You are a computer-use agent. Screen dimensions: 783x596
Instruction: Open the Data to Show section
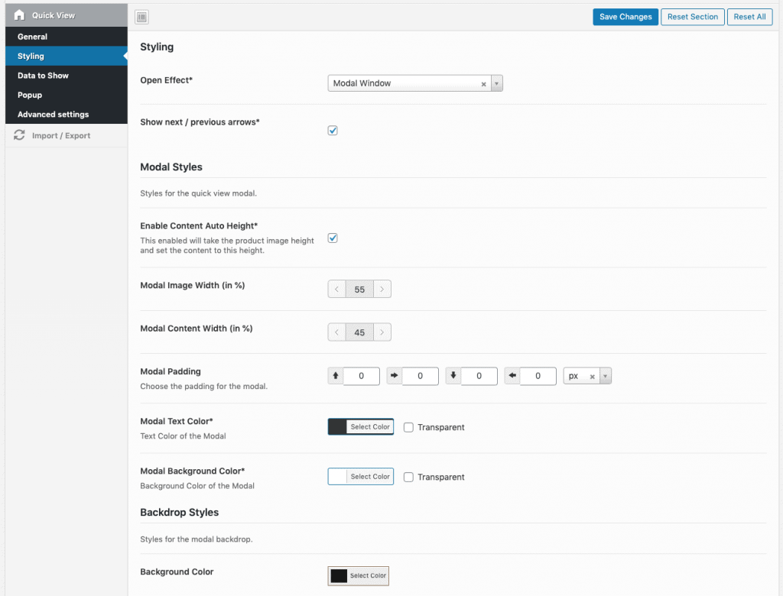43,76
